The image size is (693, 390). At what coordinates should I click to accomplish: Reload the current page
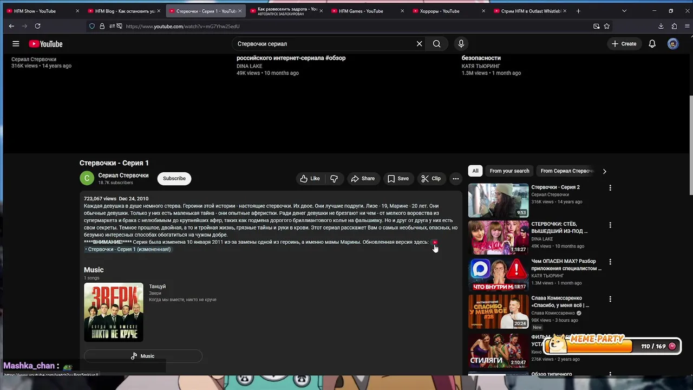(37, 26)
